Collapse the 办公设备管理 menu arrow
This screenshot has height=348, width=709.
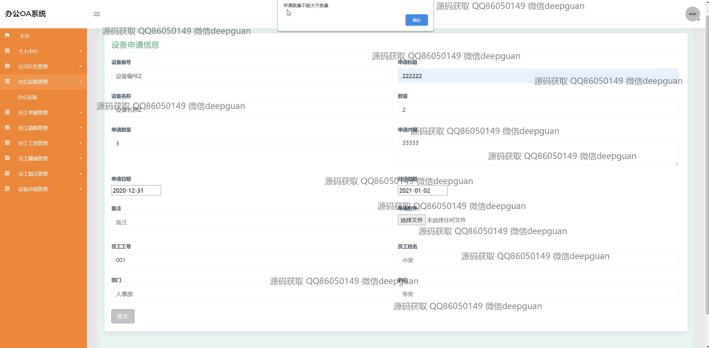pos(81,82)
